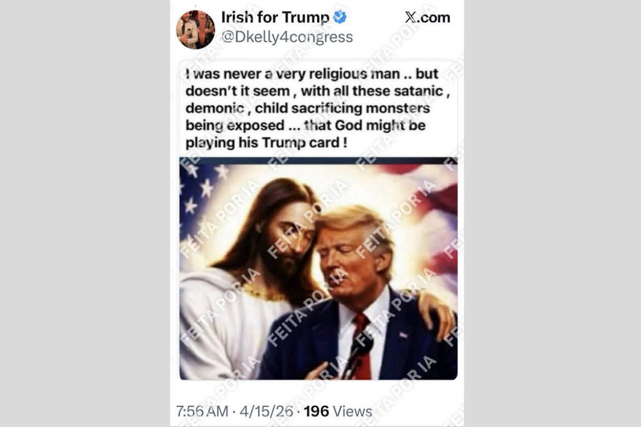Click the 4/15/26 post date
Viewport: 641px width, 427px height.
266,411
